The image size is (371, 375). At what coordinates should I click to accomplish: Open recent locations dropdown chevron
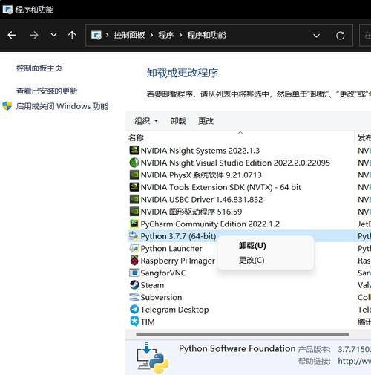(x=53, y=35)
